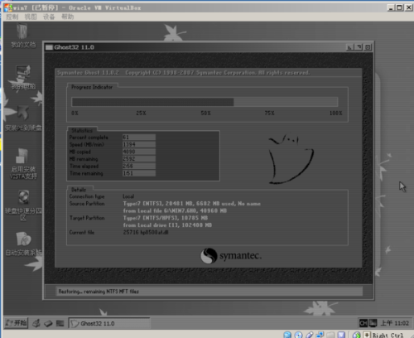The image size is (414, 338).
Task: Click VirtualBox USB device status icon
Action: pyautogui.click(x=310, y=335)
